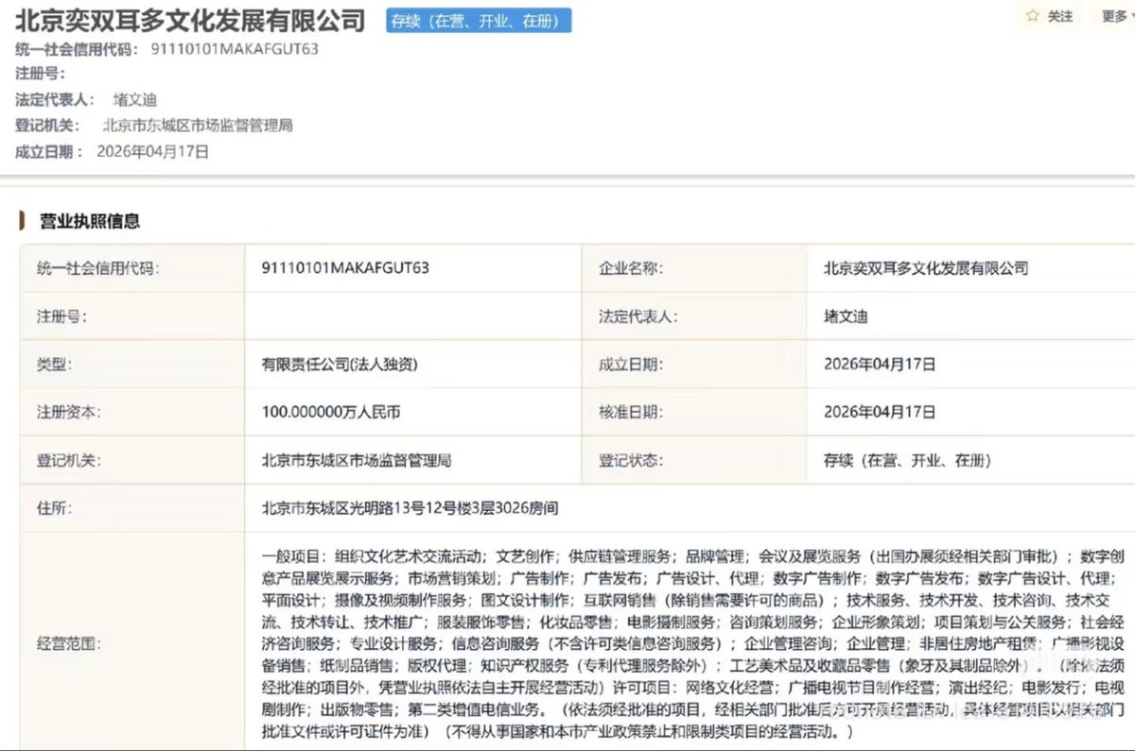Click the 登记机关 label cell in table
This screenshot has height=751, width=1135.
(x=132, y=461)
